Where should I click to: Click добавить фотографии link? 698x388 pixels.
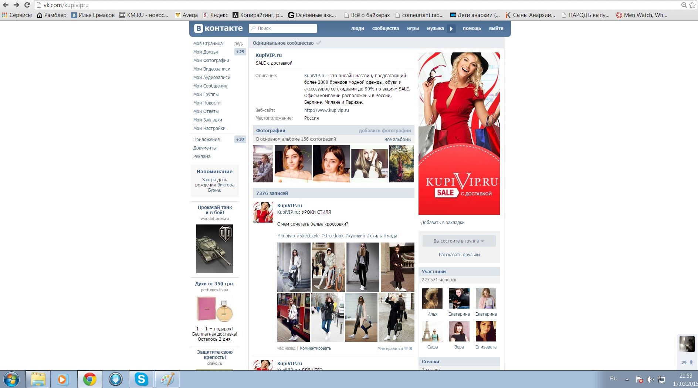(385, 131)
